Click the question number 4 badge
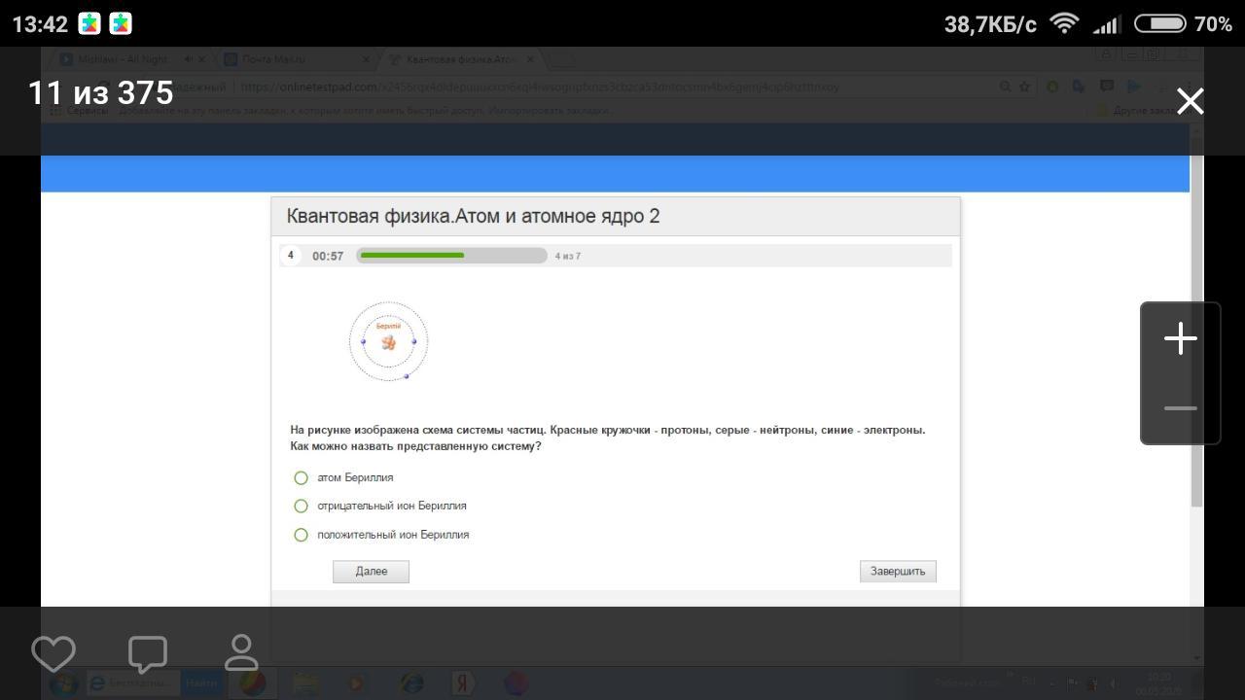 point(290,256)
